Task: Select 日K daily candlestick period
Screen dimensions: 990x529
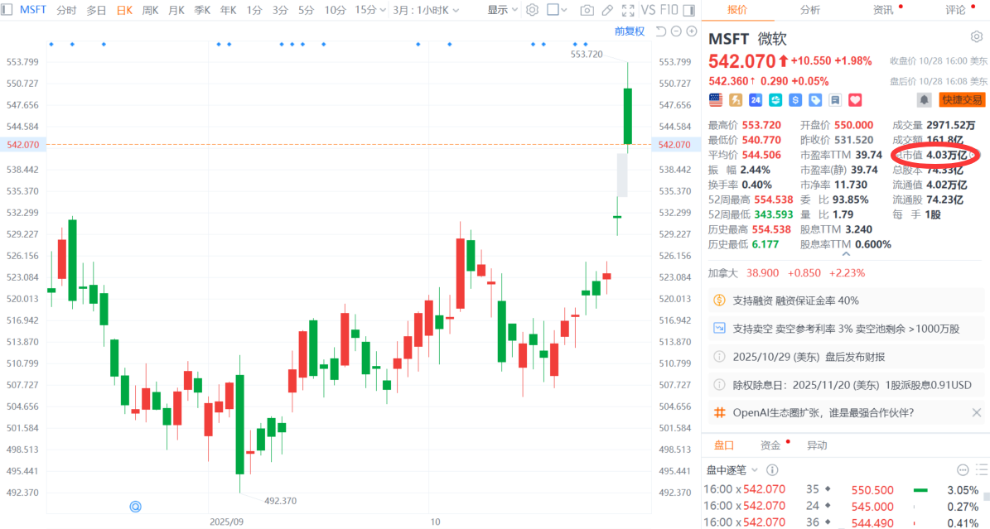Action: point(124,10)
